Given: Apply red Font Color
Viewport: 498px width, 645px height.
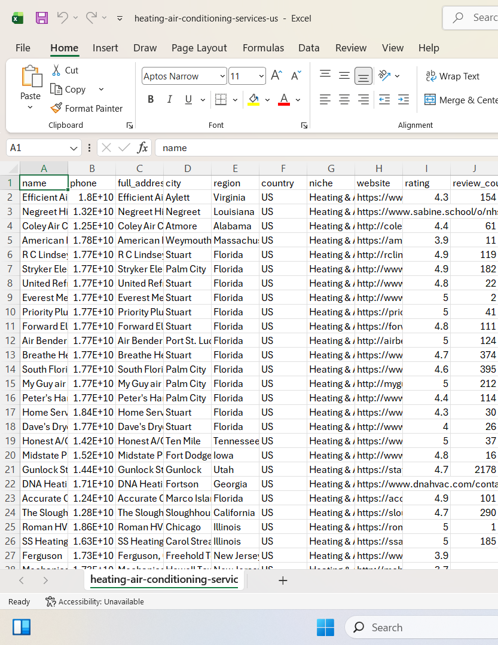Looking at the screenshot, I should (x=284, y=99).
